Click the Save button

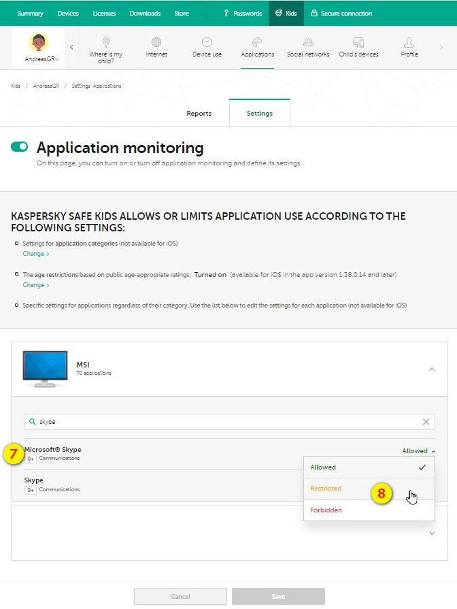click(278, 596)
